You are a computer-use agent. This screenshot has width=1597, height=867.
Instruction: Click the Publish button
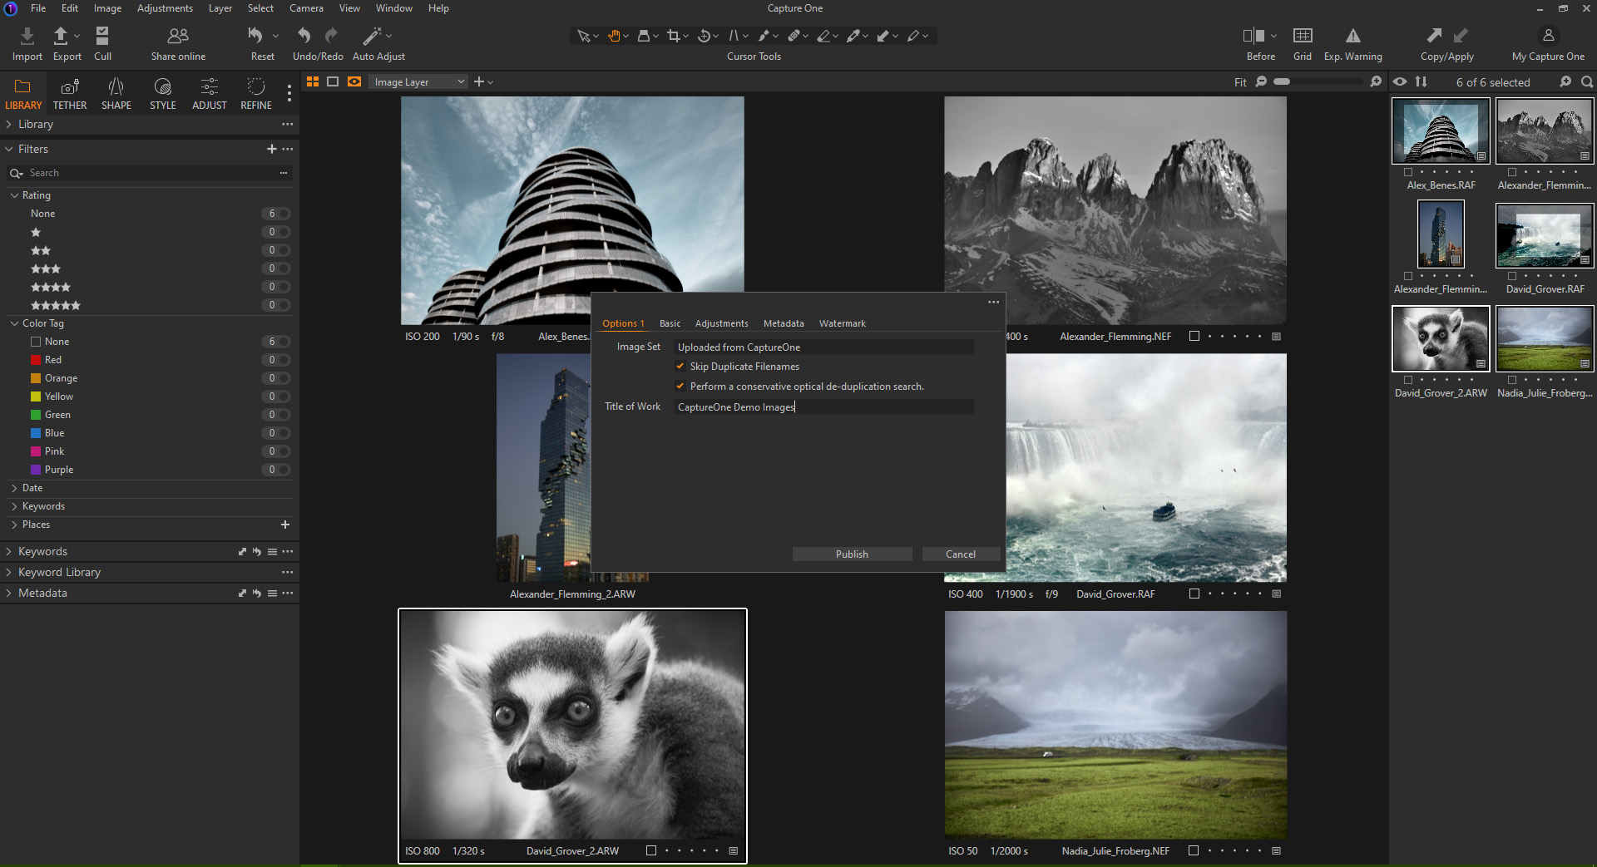(x=852, y=554)
